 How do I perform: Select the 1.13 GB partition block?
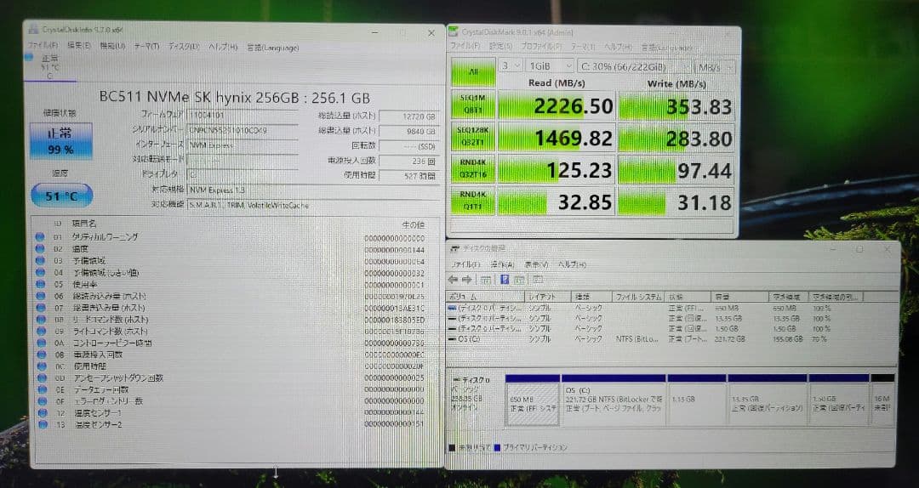(x=696, y=400)
